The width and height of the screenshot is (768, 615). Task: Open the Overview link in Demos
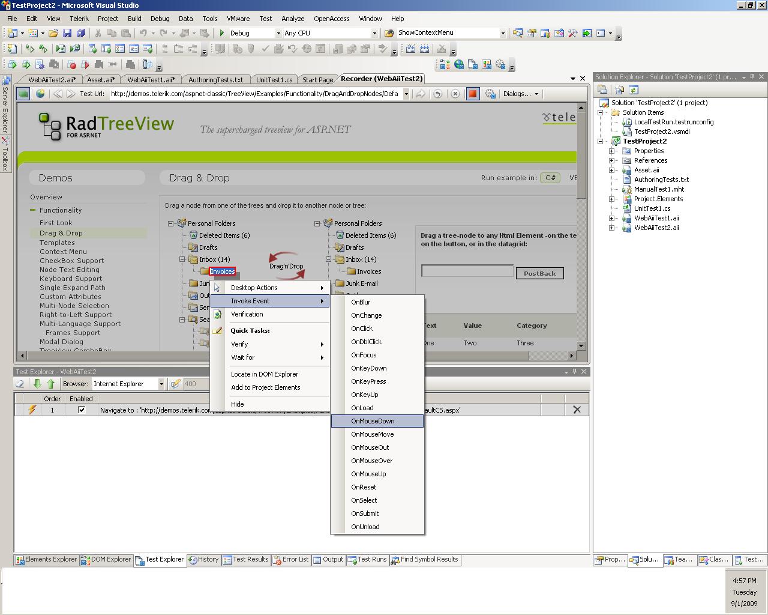pyautogui.click(x=46, y=197)
